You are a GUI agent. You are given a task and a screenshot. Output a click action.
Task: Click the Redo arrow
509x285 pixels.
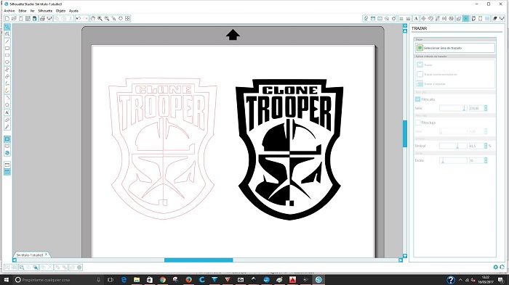[85, 18]
